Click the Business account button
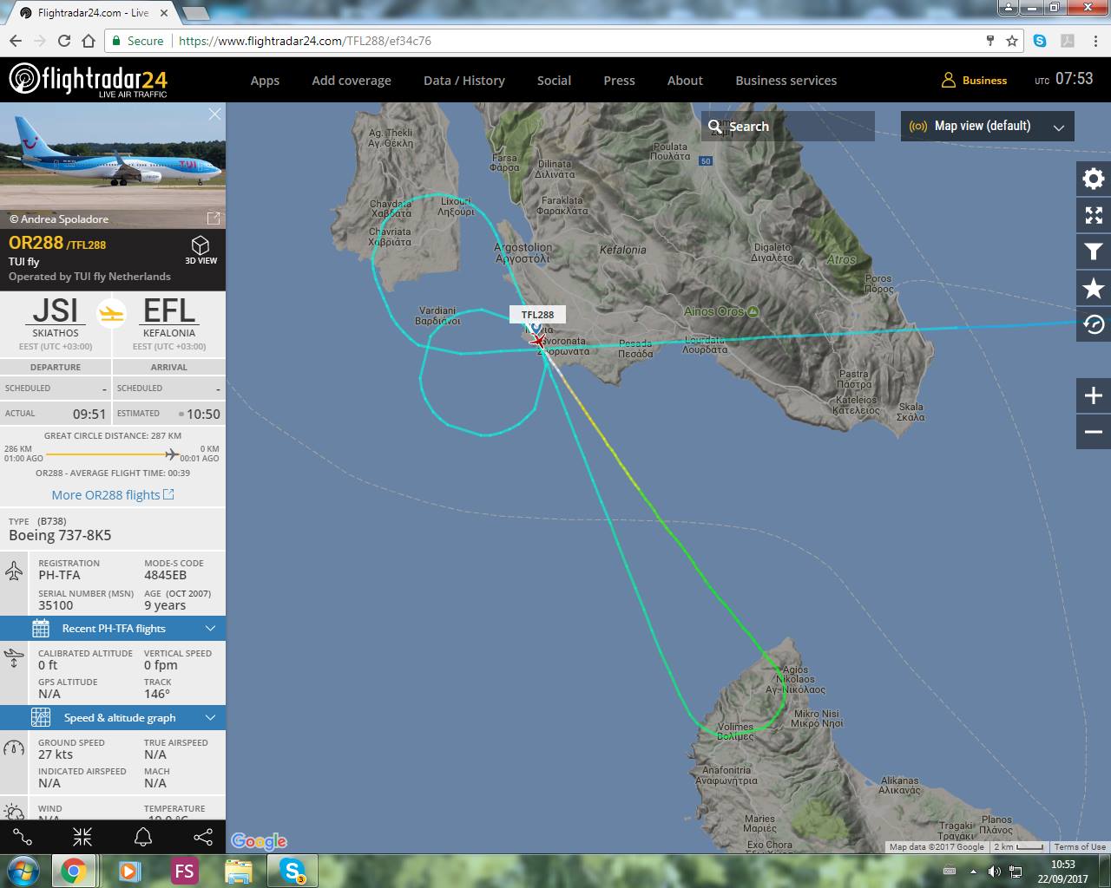Screen dimensions: 1111x888 (x=974, y=81)
